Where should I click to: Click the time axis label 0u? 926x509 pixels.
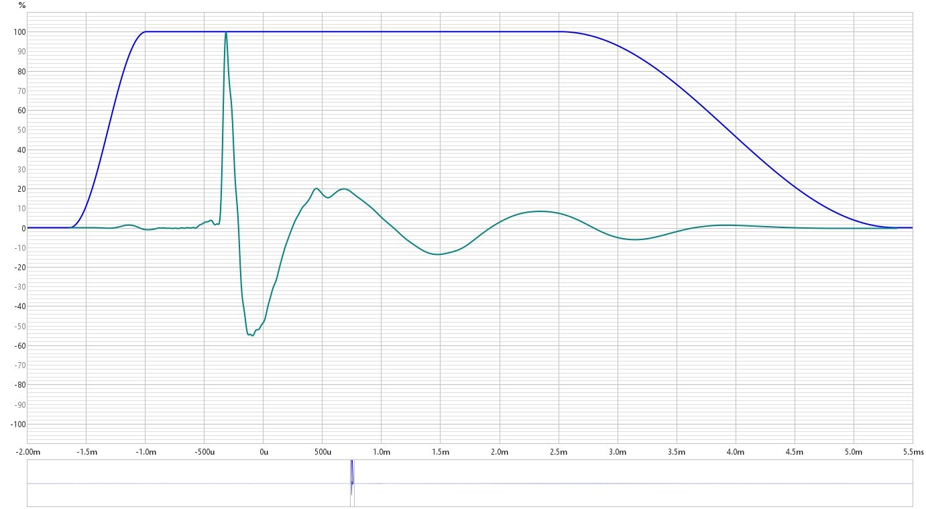[264, 452]
